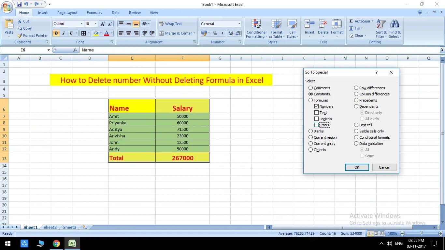445x250 pixels.
Task: Open Format as Table gallery
Action: coord(276,29)
